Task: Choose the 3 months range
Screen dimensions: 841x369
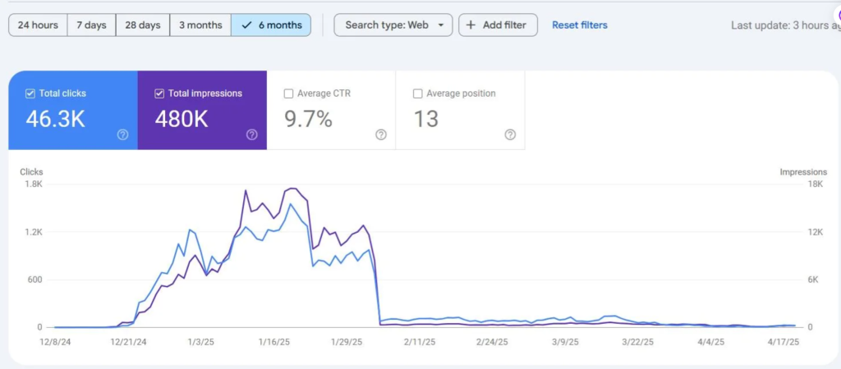Action: pyautogui.click(x=200, y=25)
